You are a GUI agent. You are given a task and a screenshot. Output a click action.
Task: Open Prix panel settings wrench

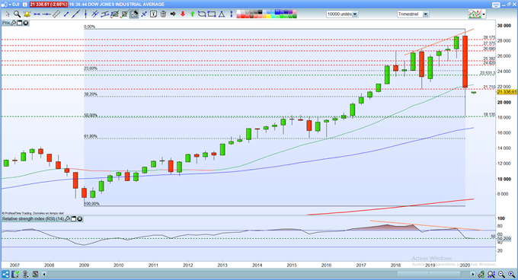coord(13,23)
